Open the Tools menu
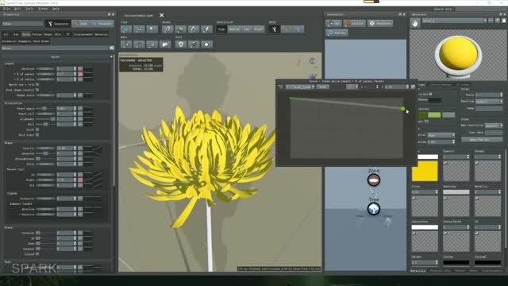508x286 pixels. (29, 9)
